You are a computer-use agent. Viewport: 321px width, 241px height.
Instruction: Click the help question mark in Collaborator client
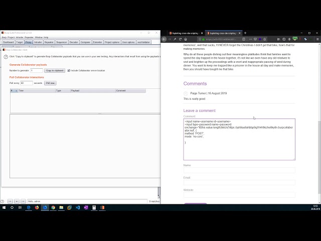6,57
